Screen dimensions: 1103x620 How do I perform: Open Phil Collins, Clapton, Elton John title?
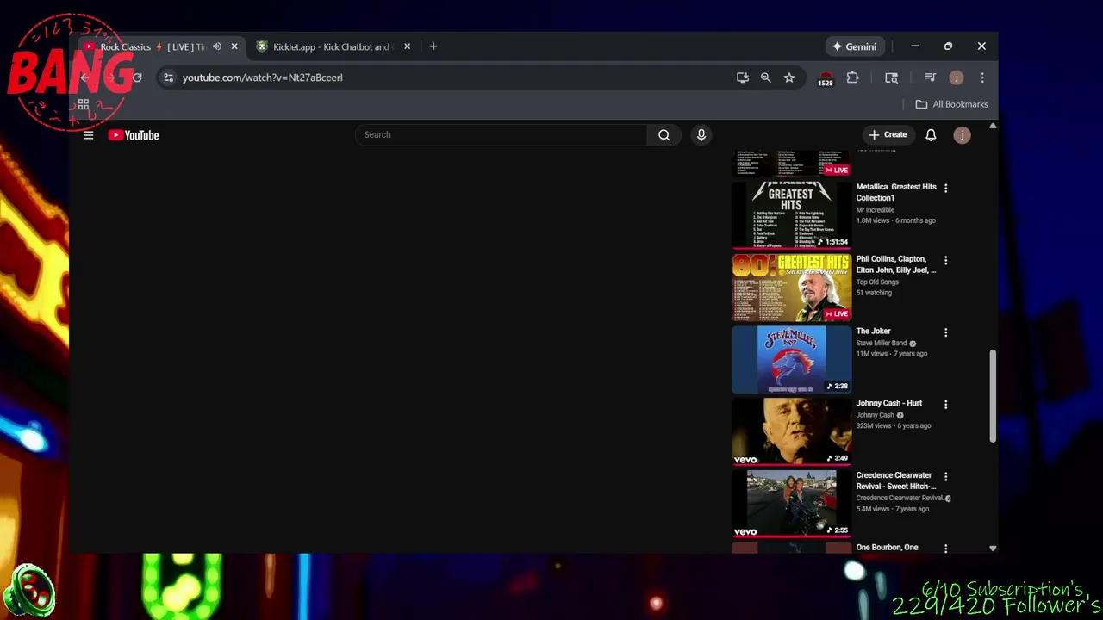(x=895, y=264)
